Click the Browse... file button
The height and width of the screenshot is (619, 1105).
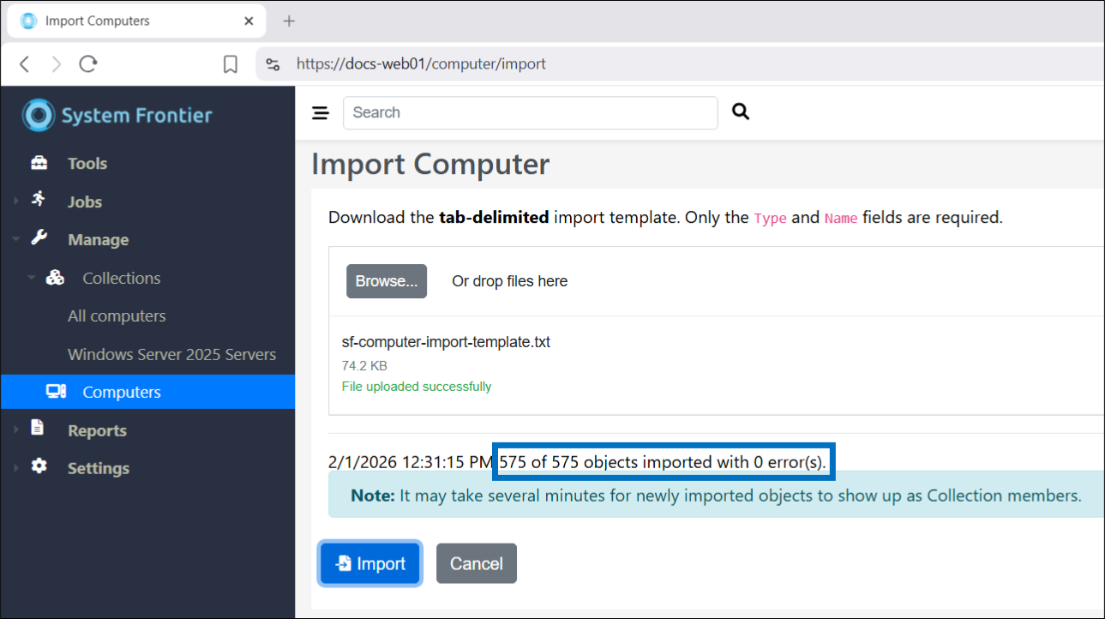pyautogui.click(x=386, y=281)
